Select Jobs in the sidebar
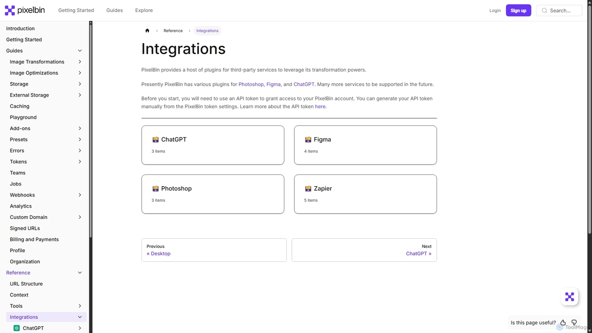592x333 pixels. (16, 184)
